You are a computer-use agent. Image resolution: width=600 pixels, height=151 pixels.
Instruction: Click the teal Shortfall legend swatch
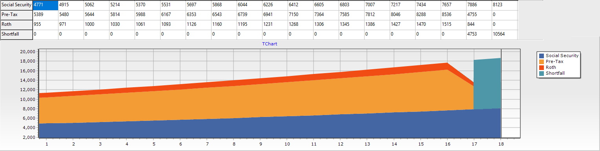coord(542,73)
